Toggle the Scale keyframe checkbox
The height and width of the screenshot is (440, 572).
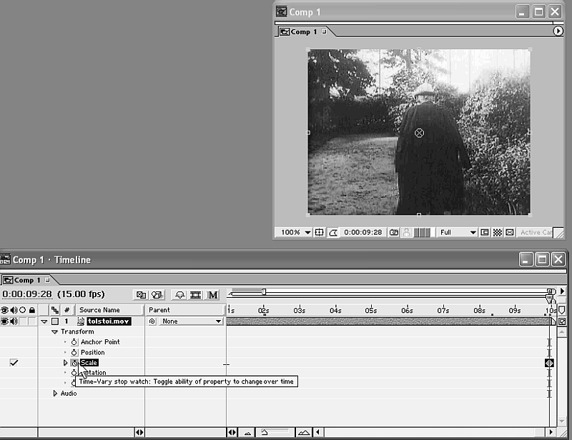click(14, 363)
